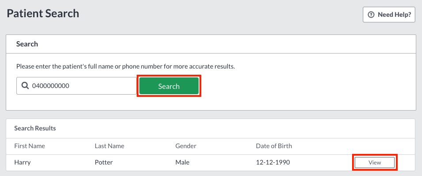Select the First Name column header
This screenshot has width=422, height=176.
pos(30,146)
